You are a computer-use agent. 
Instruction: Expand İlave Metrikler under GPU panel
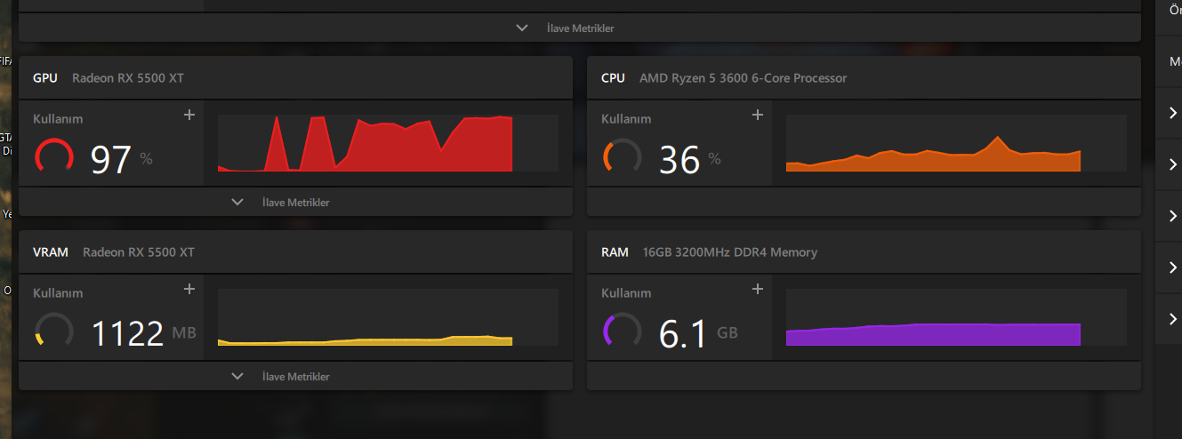click(295, 202)
